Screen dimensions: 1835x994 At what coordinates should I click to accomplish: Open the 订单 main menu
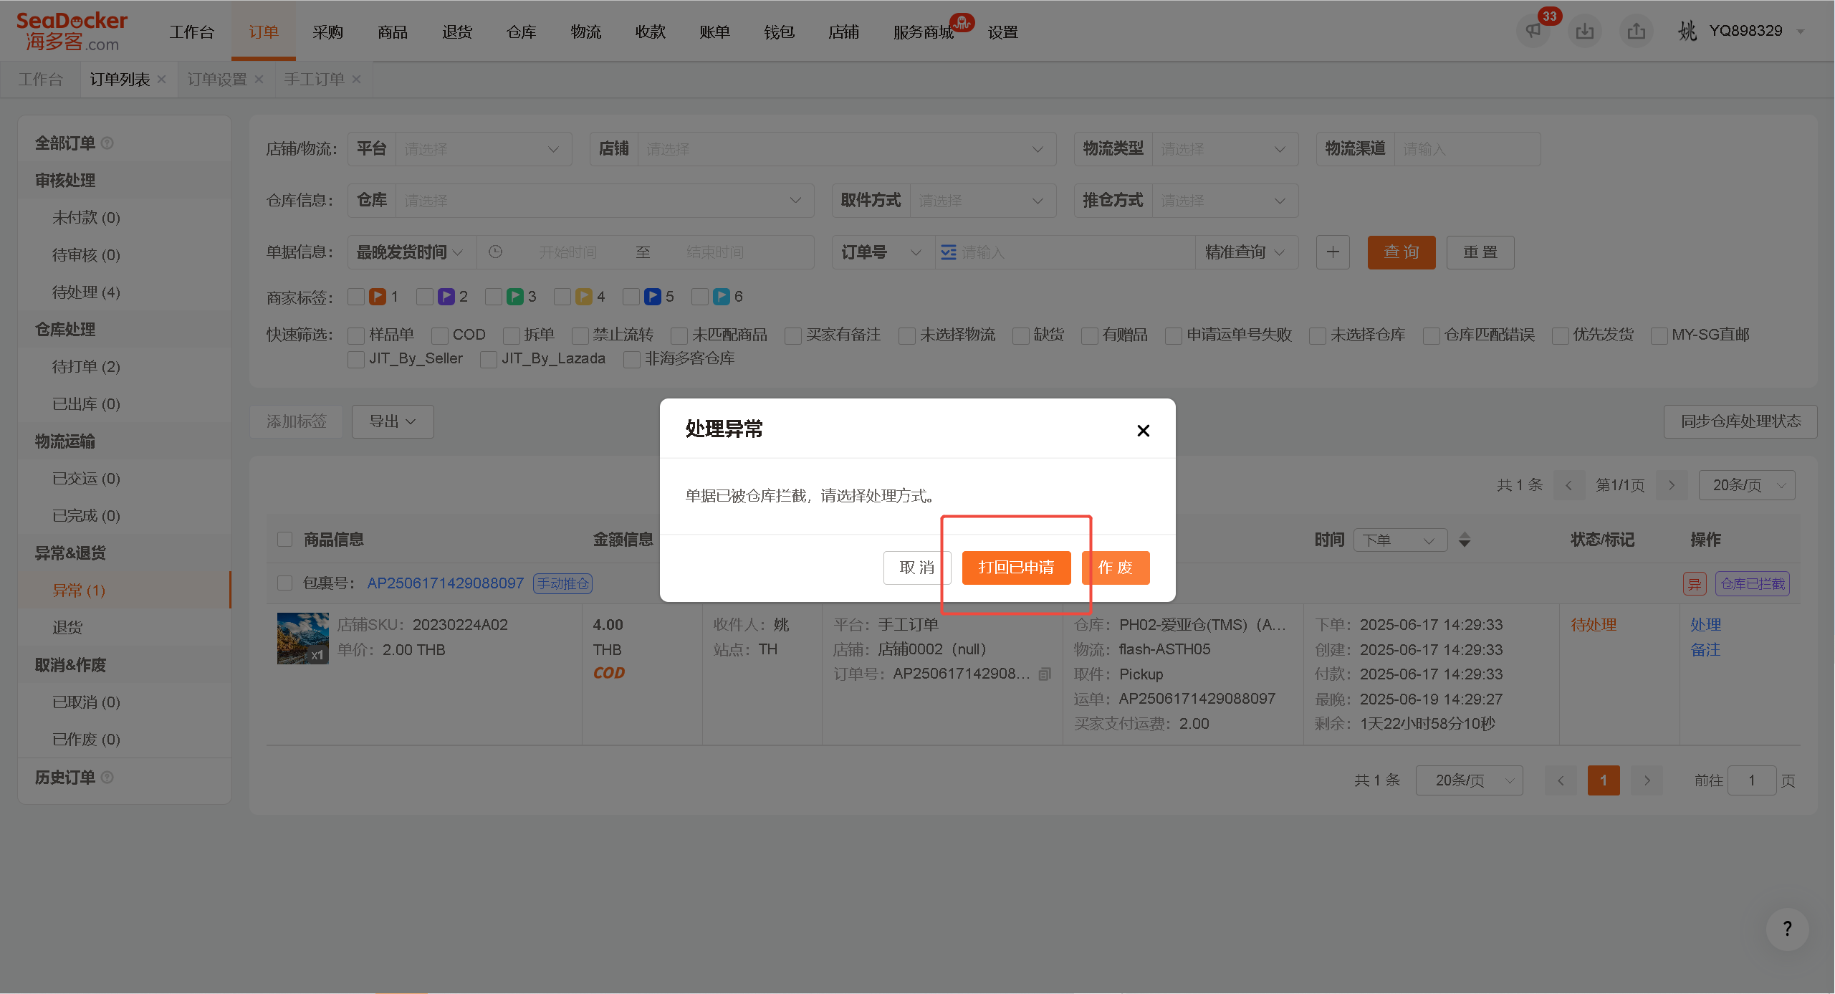pyautogui.click(x=264, y=32)
